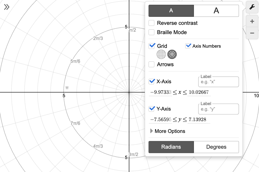
Task: Uncheck the Grid checkbox
Action: coord(152,46)
